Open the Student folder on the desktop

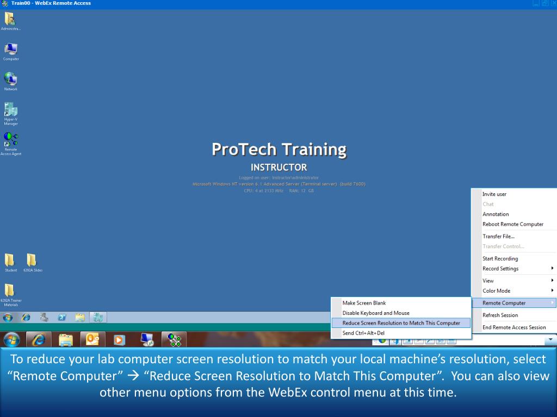(x=10, y=262)
